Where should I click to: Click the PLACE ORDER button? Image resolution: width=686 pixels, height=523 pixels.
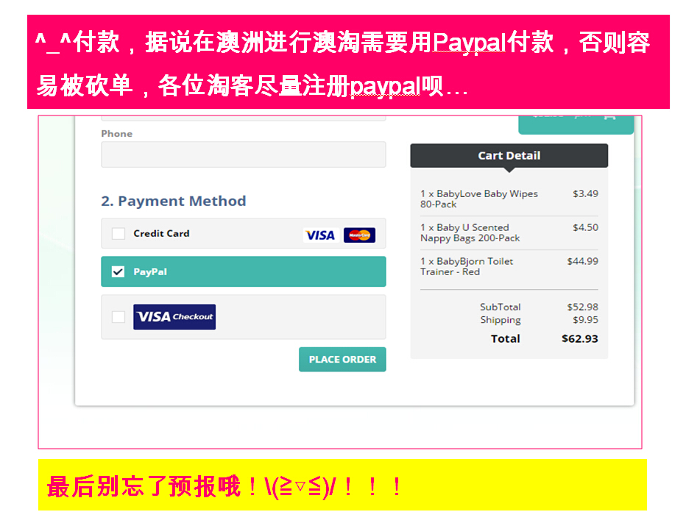pos(342,360)
